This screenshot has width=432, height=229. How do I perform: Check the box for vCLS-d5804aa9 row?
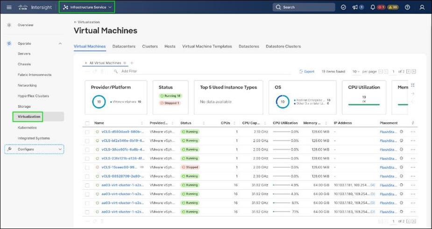[x=87, y=132]
